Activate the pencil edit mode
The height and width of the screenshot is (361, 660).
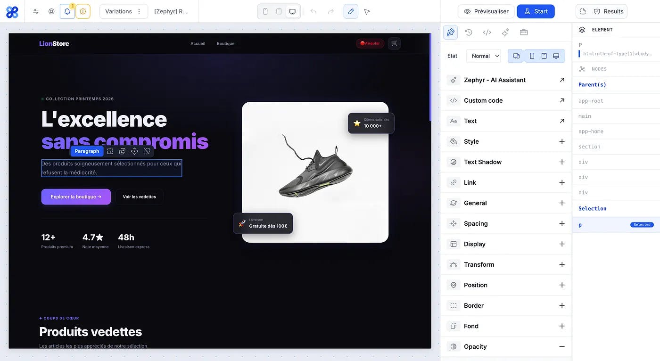tap(351, 11)
